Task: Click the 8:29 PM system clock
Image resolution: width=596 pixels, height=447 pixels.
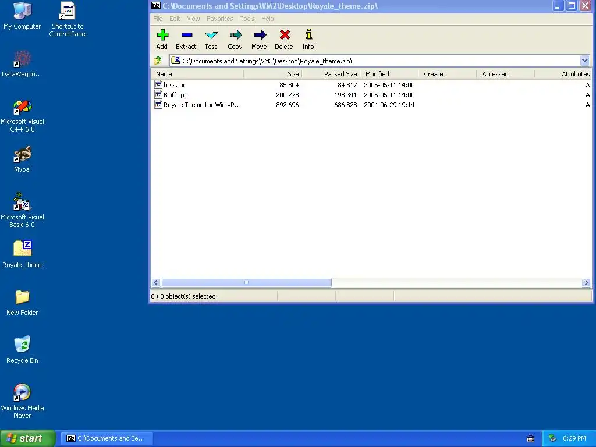Action: point(574,438)
